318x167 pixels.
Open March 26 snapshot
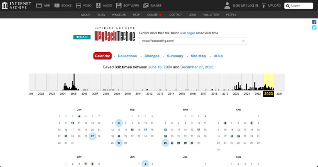165,143
